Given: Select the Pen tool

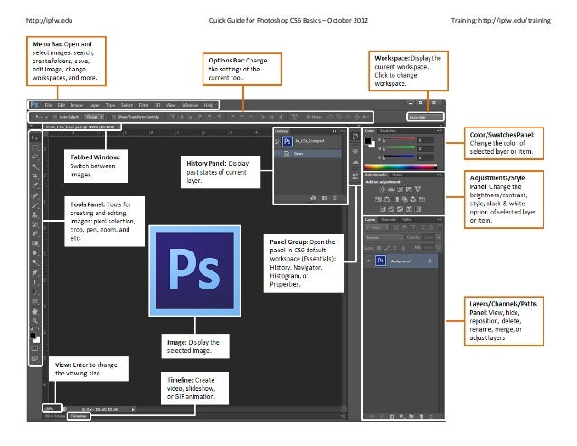Looking at the screenshot, I should pos(34,271).
